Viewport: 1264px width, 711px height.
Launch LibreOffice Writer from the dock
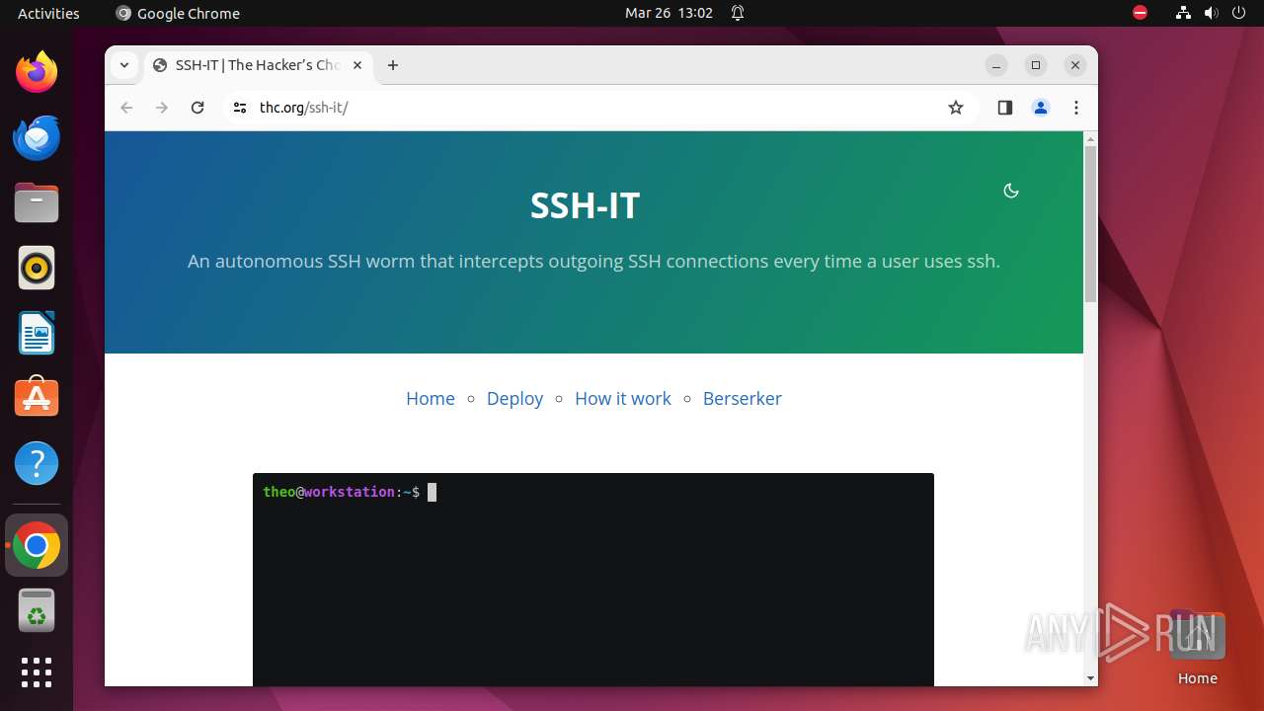coord(37,333)
